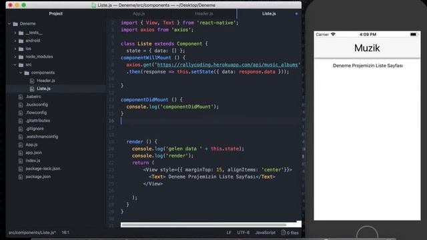Screen dimensions: 427x240
Task: Click the git files icon in status bar
Action: (283, 233)
